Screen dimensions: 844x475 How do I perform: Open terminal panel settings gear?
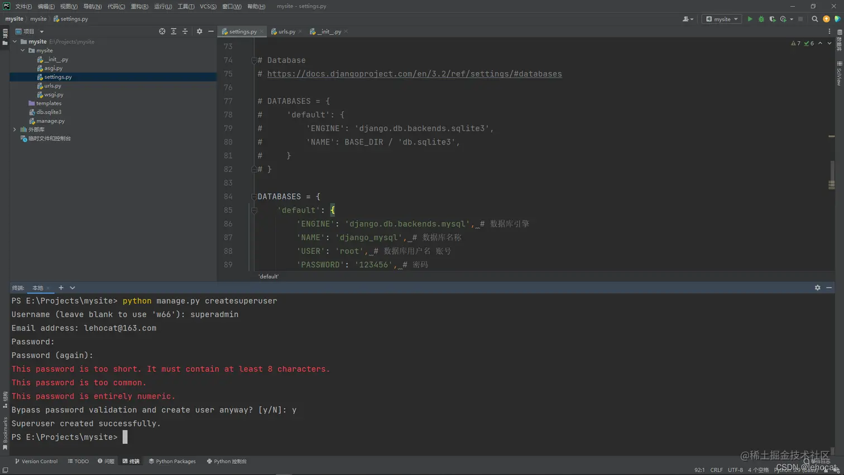tap(817, 287)
